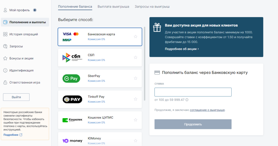Select the Банковская карта payment method
278x146 pixels.
pos(100,37)
